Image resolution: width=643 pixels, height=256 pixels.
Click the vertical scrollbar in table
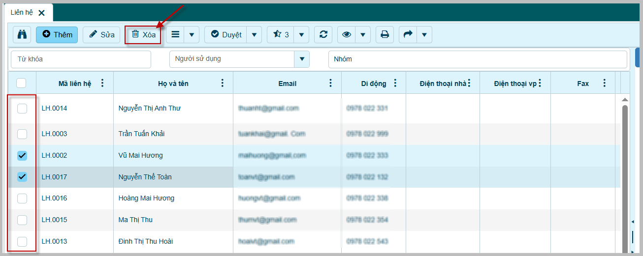point(625,172)
